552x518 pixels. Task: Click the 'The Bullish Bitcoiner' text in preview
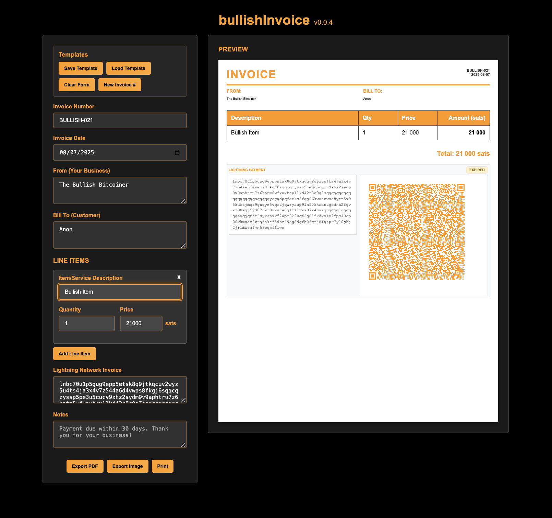click(x=241, y=99)
